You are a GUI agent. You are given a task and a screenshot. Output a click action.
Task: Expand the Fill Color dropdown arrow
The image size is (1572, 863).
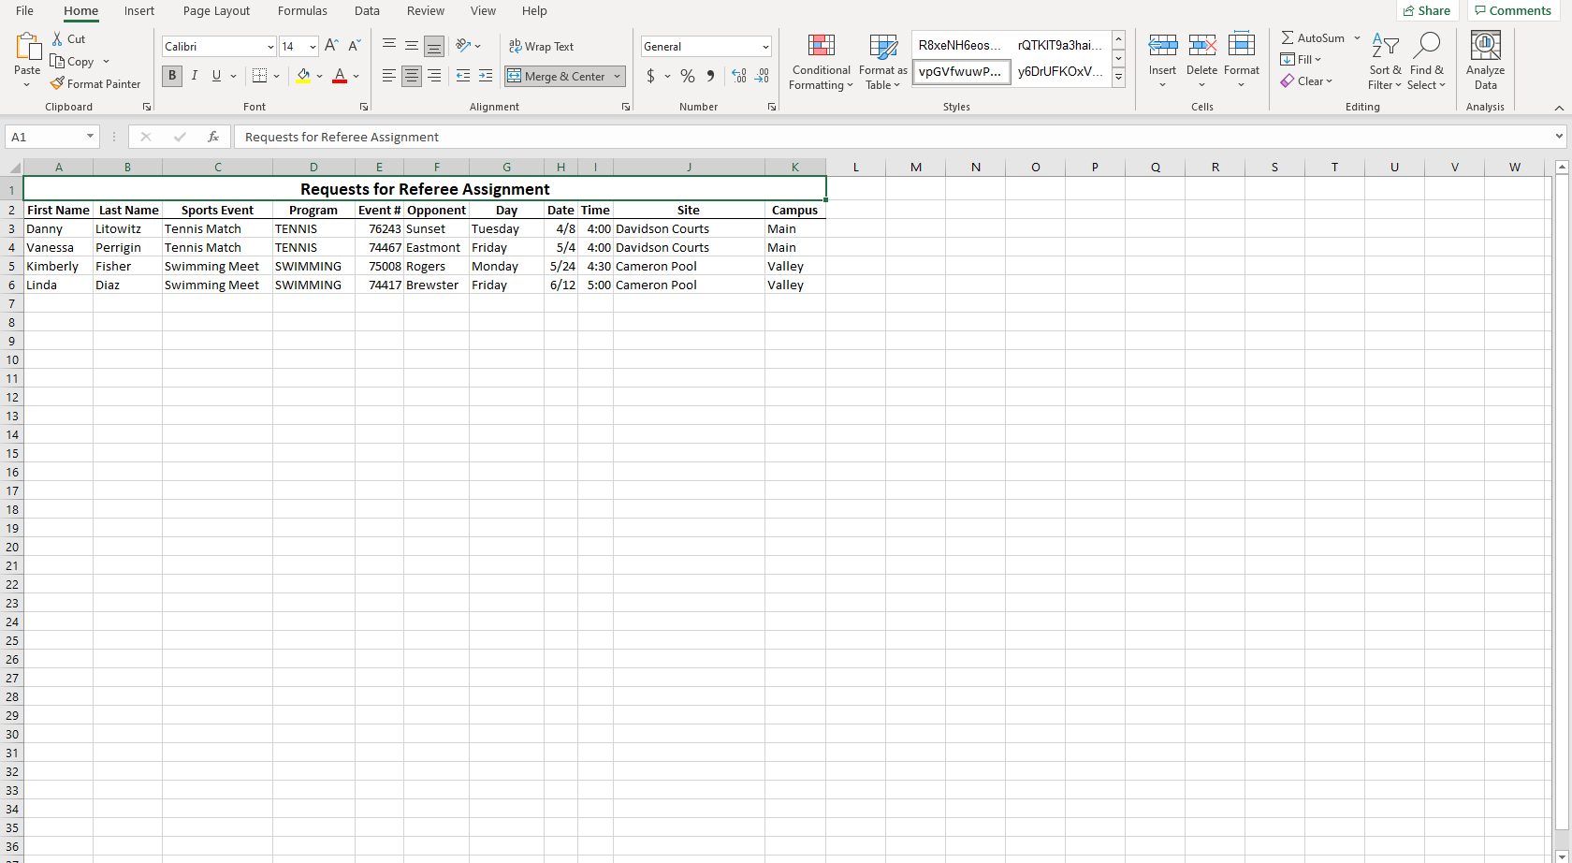[319, 76]
